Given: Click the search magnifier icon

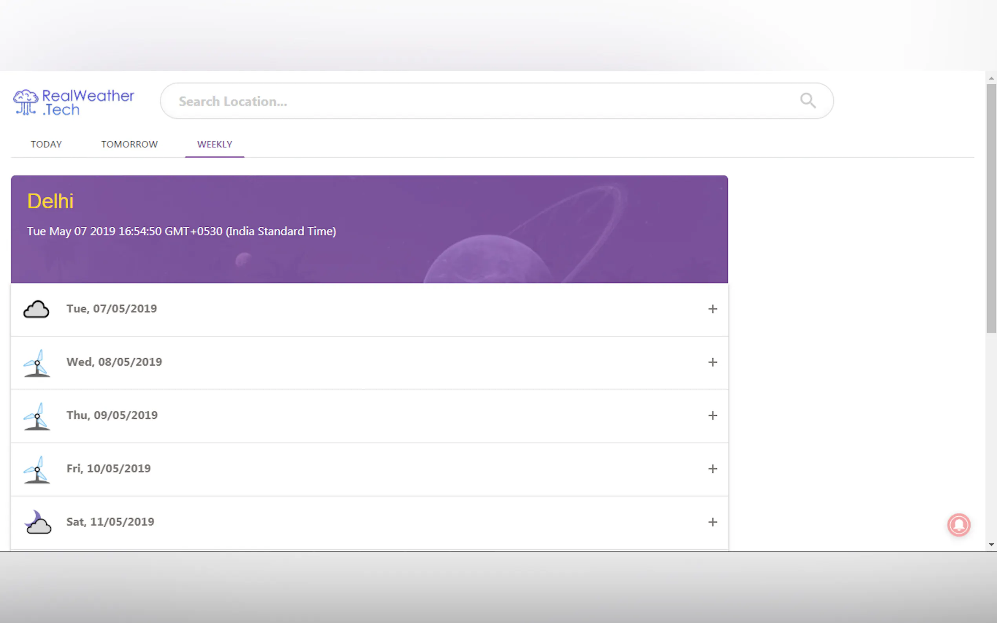Looking at the screenshot, I should click(807, 100).
